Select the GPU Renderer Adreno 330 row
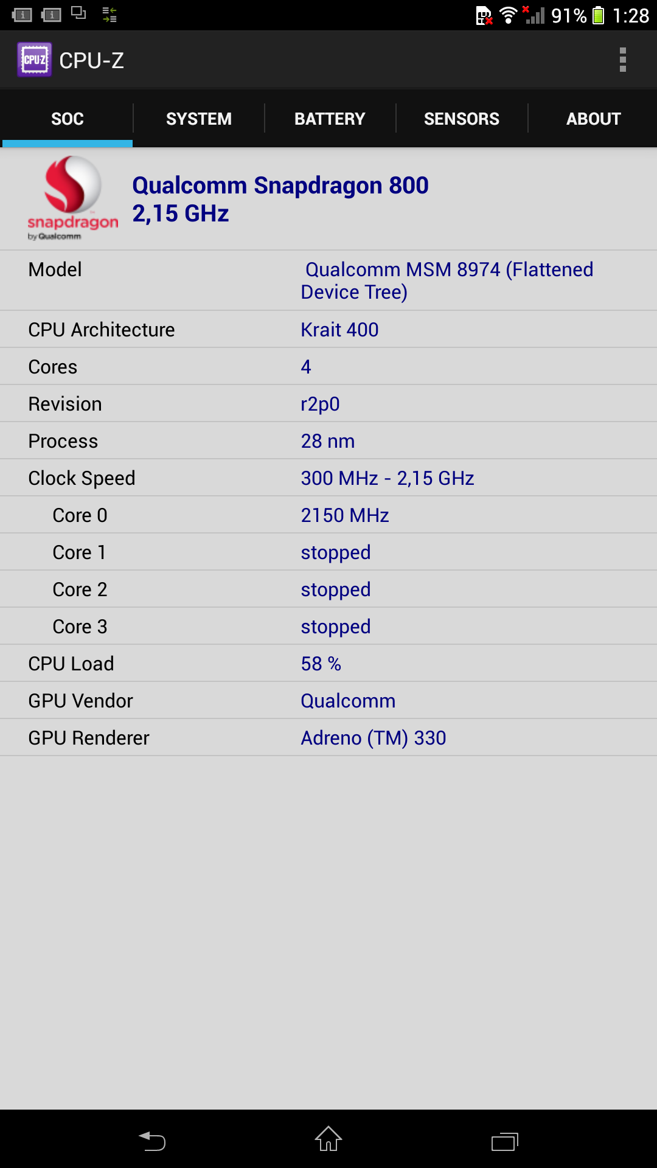The width and height of the screenshot is (657, 1168). pyautogui.click(x=328, y=737)
